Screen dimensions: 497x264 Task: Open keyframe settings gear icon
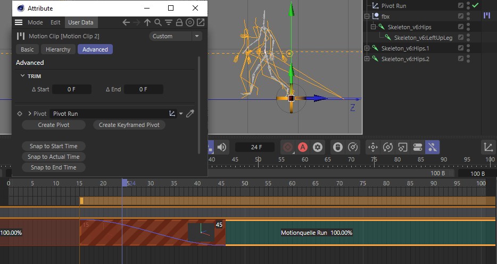point(318,147)
